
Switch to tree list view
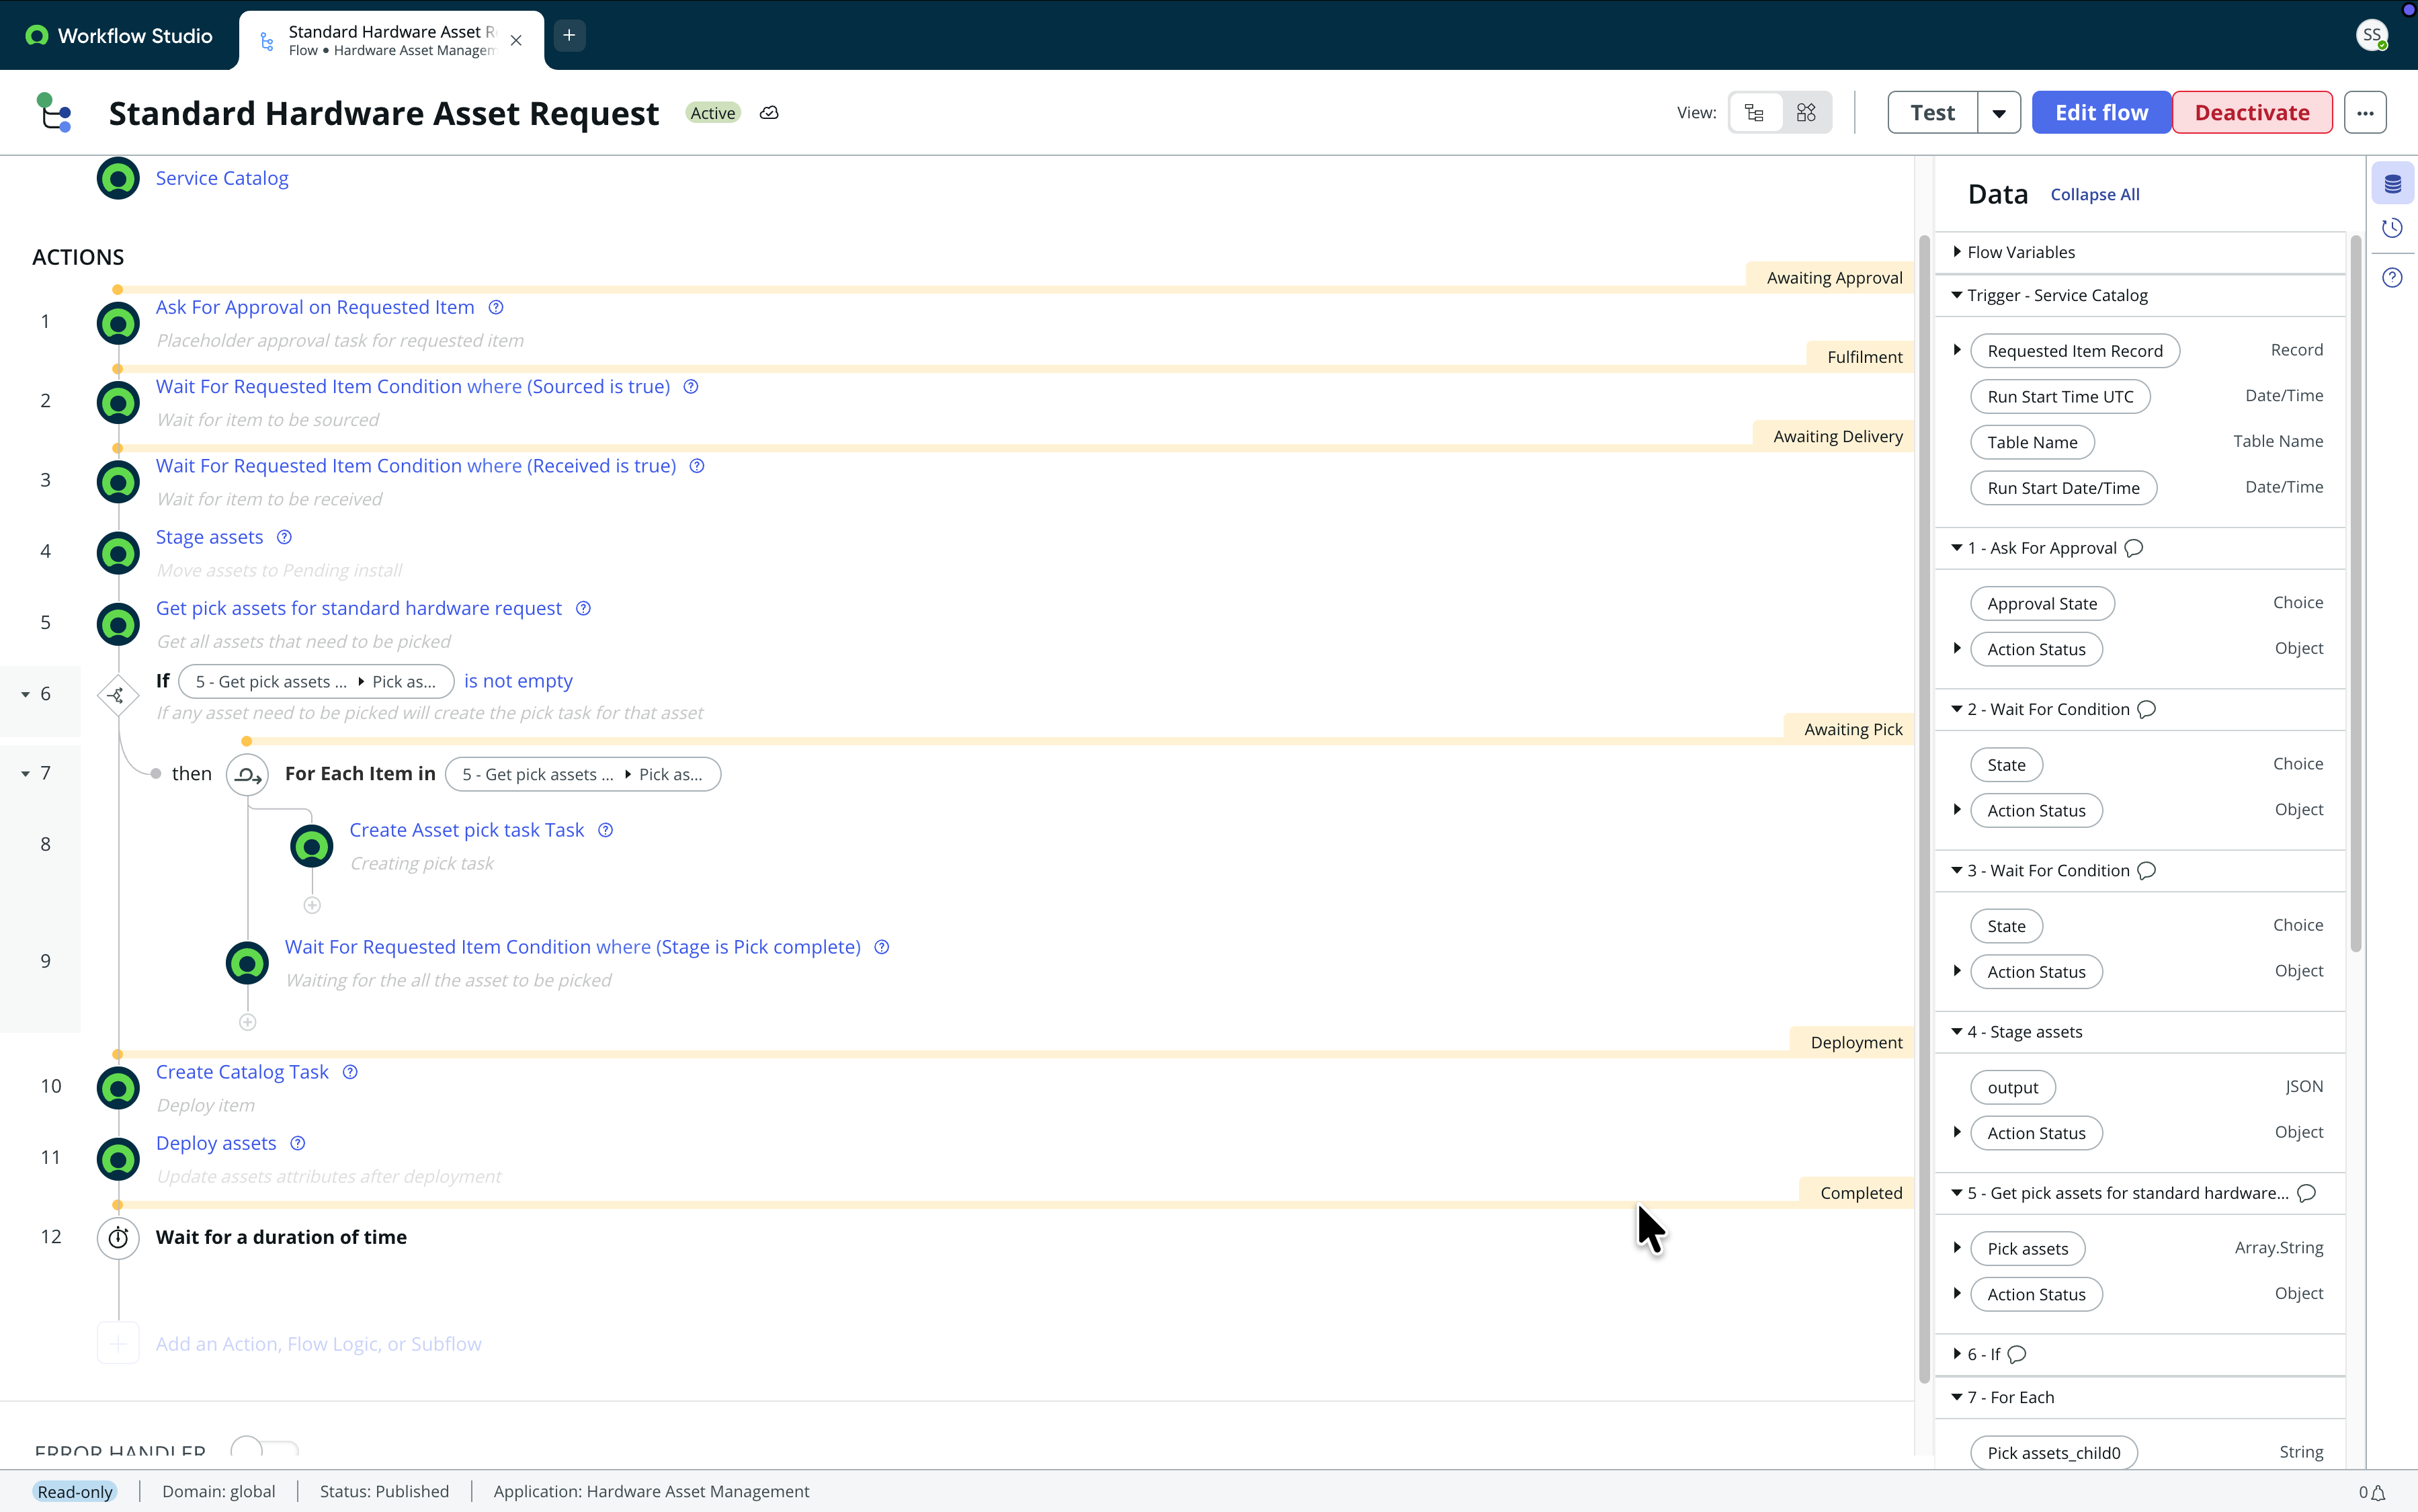1754,113
